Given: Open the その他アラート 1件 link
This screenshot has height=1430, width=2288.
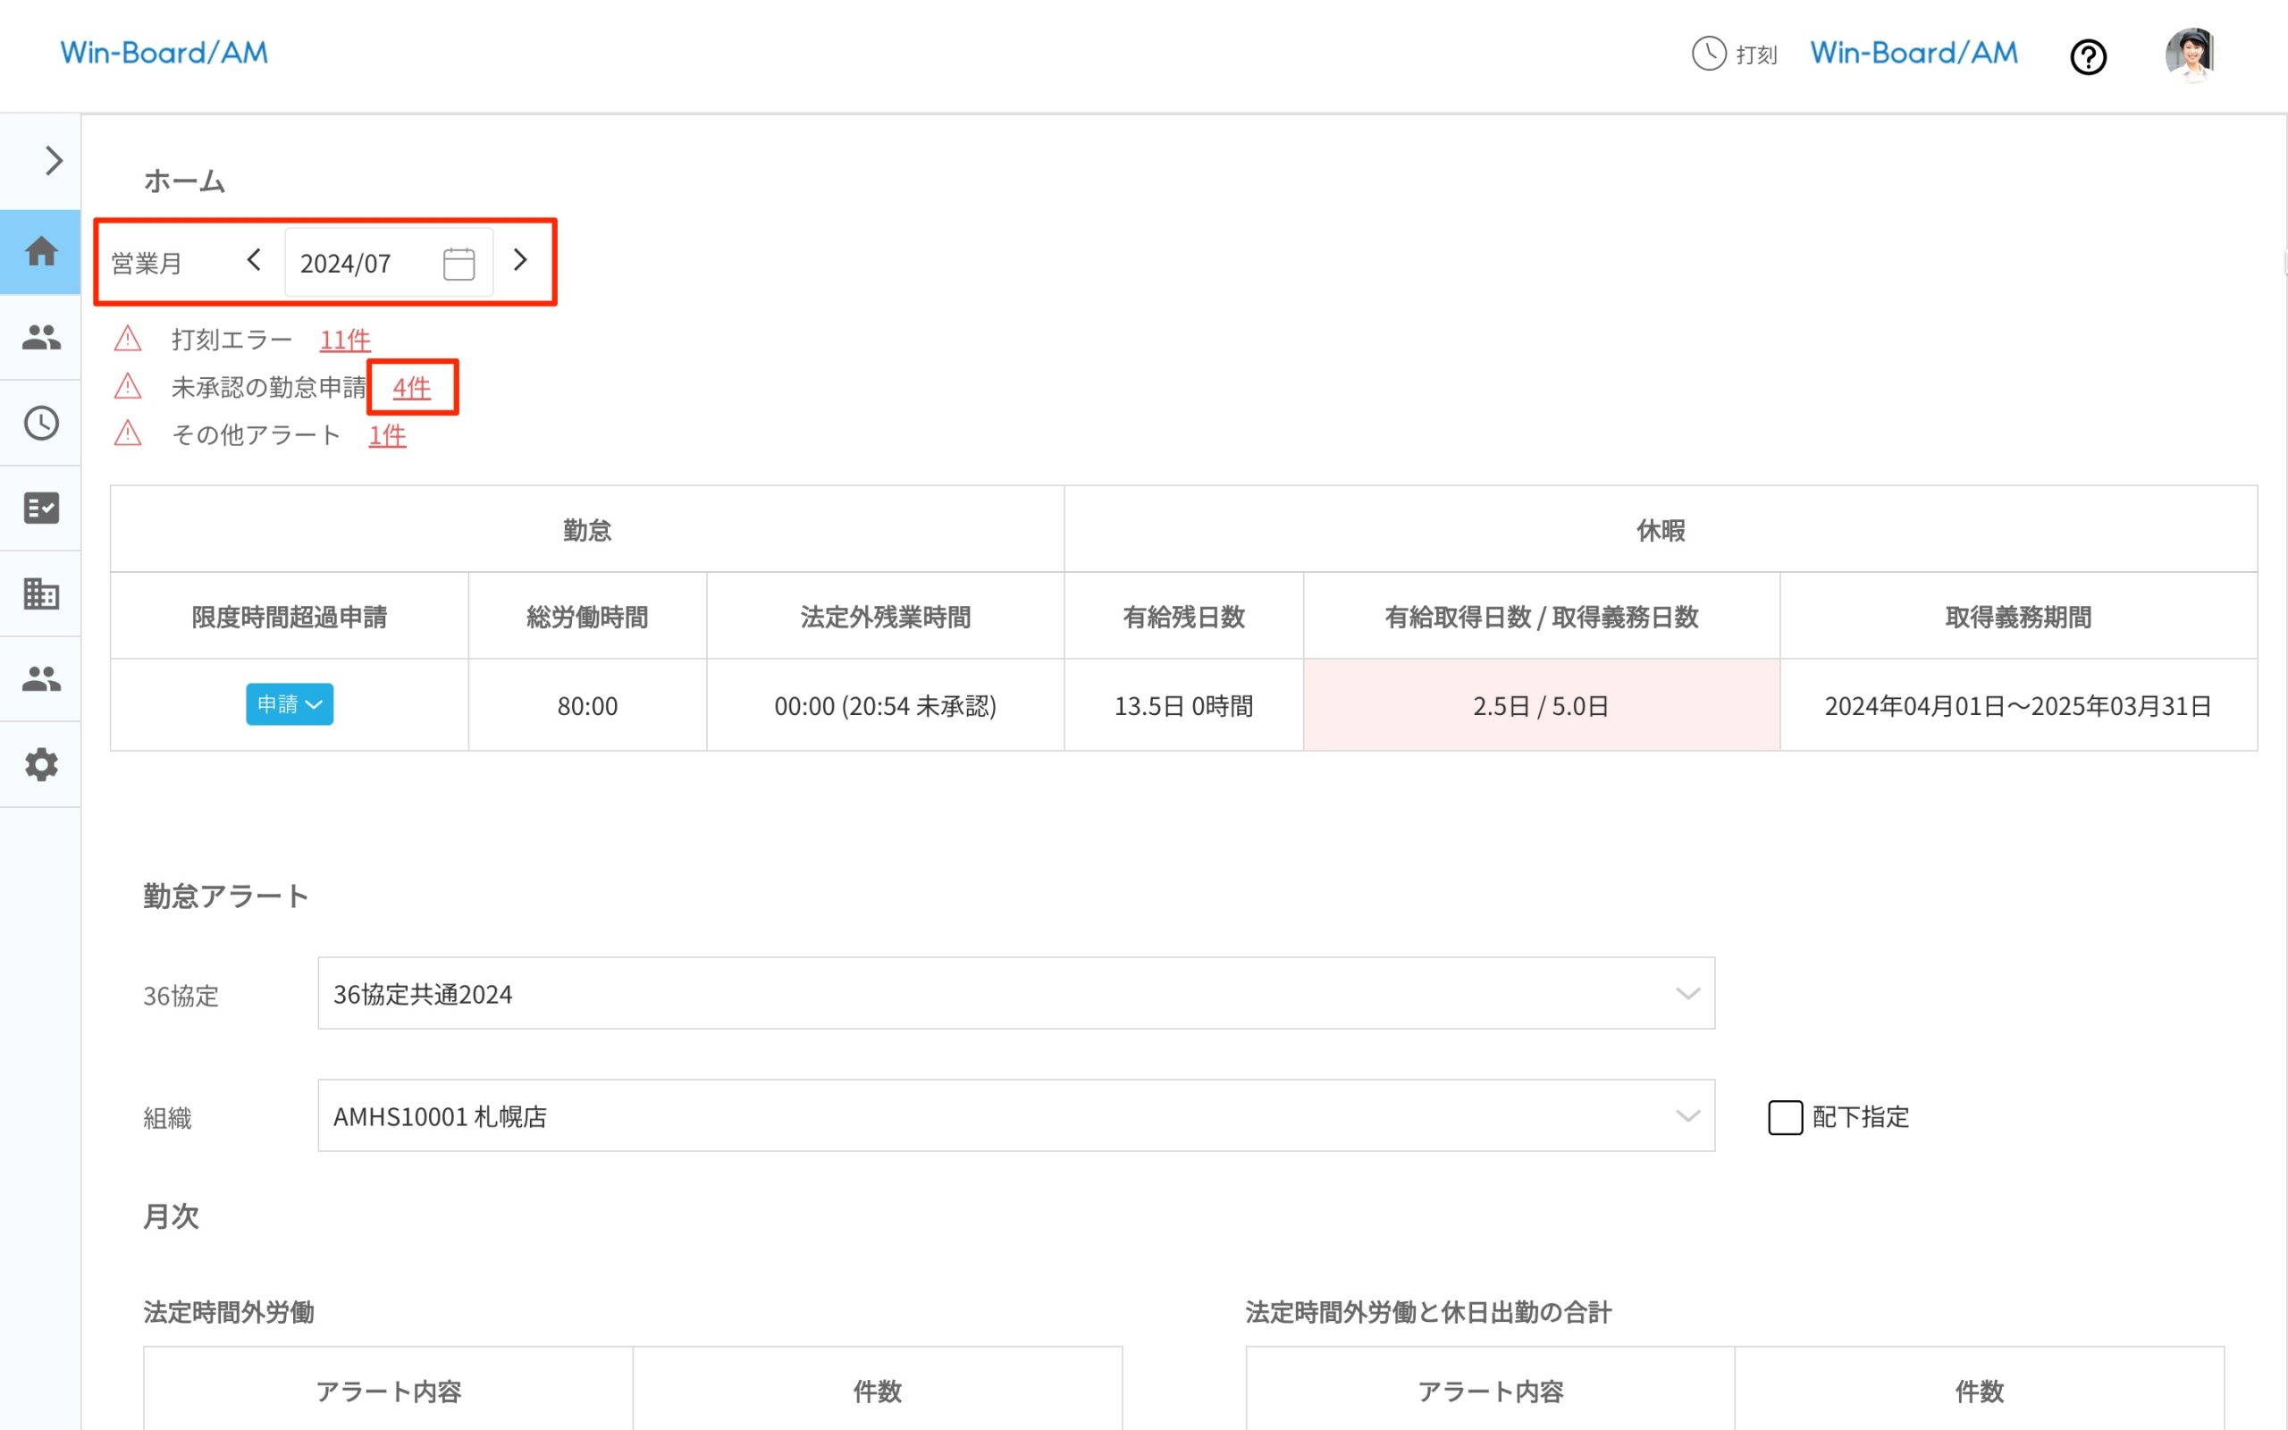Looking at the screenshot, I should [x=387, y=435].
